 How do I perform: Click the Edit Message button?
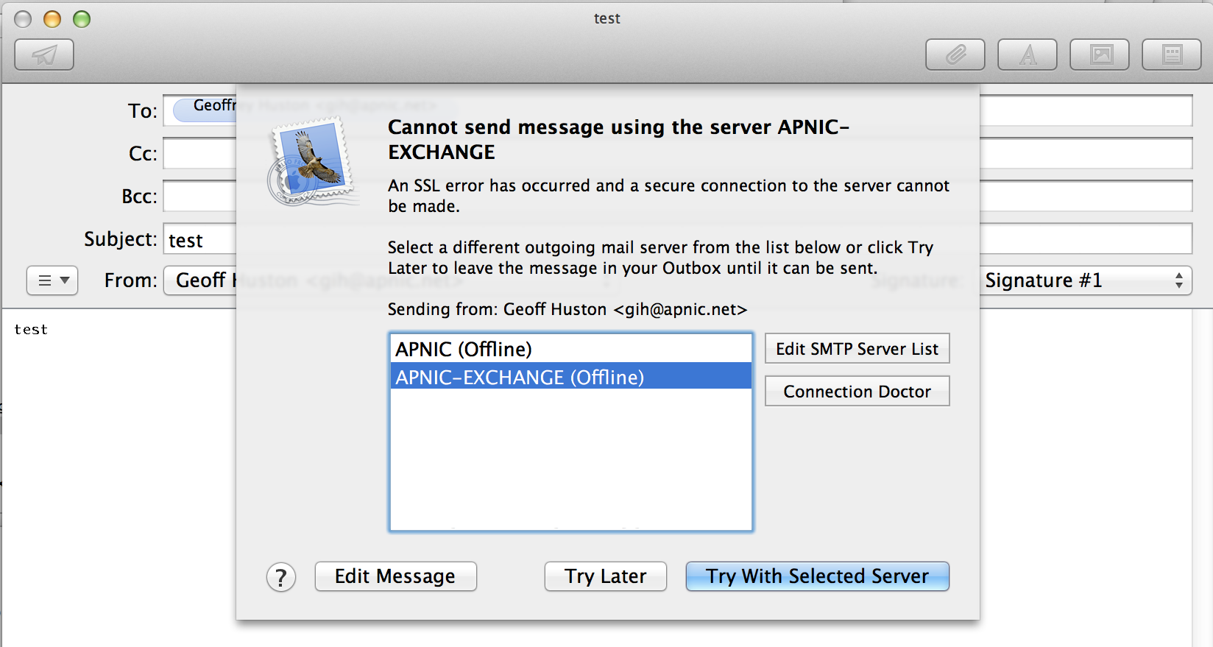[x=395, y=576]
